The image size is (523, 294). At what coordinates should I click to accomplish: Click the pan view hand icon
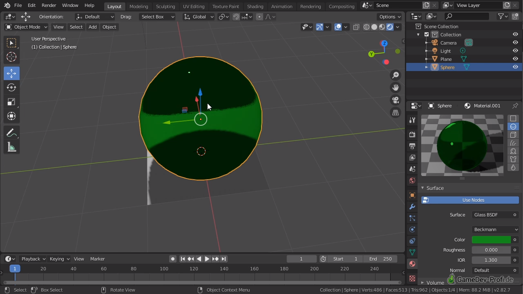pos(396,87)
